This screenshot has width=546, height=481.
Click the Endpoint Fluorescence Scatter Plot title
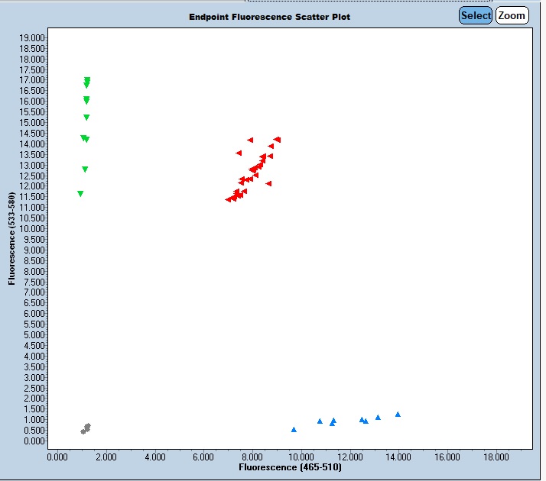coord(270,17)
